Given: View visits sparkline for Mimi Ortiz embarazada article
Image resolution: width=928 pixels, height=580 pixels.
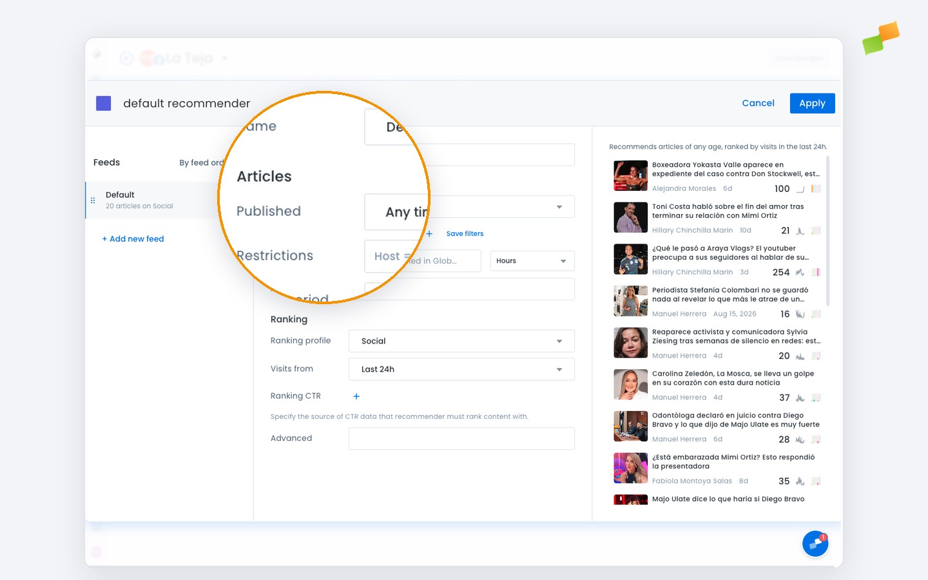Looking at the screenshot, I should (800, 481).
